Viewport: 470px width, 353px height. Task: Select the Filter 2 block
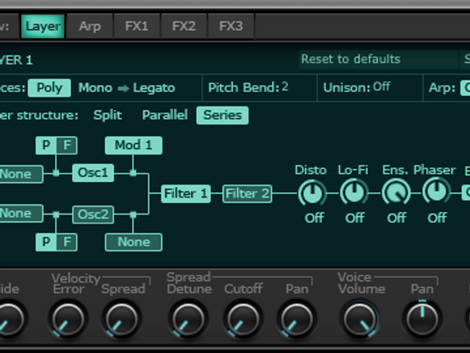247,194
